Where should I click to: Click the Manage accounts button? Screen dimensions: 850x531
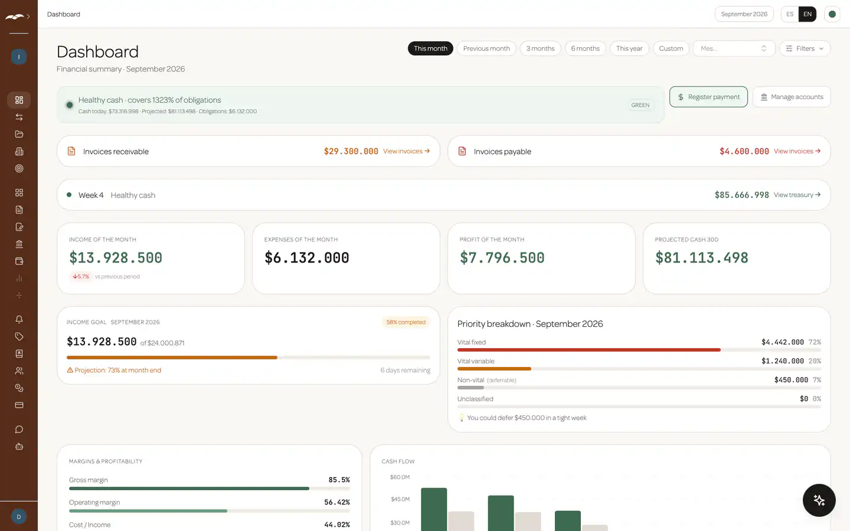tap(792, 97)
